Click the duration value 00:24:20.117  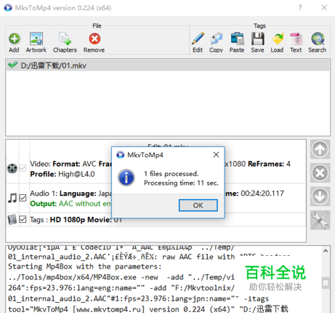pyautogui.click(x=262, y=193)
